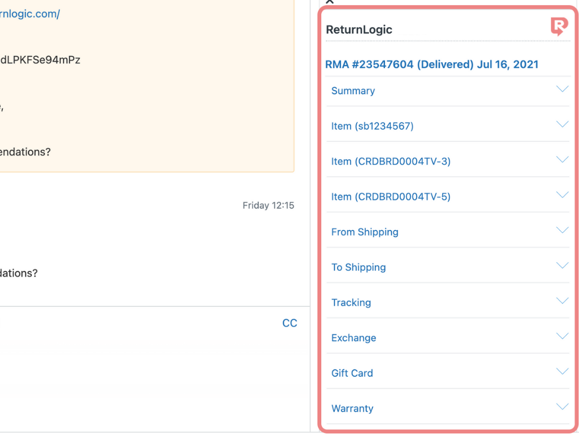Expand the Item (CRDBRD0004TV-5) chevron
The image size is (579, 434).
click(561, 195)
